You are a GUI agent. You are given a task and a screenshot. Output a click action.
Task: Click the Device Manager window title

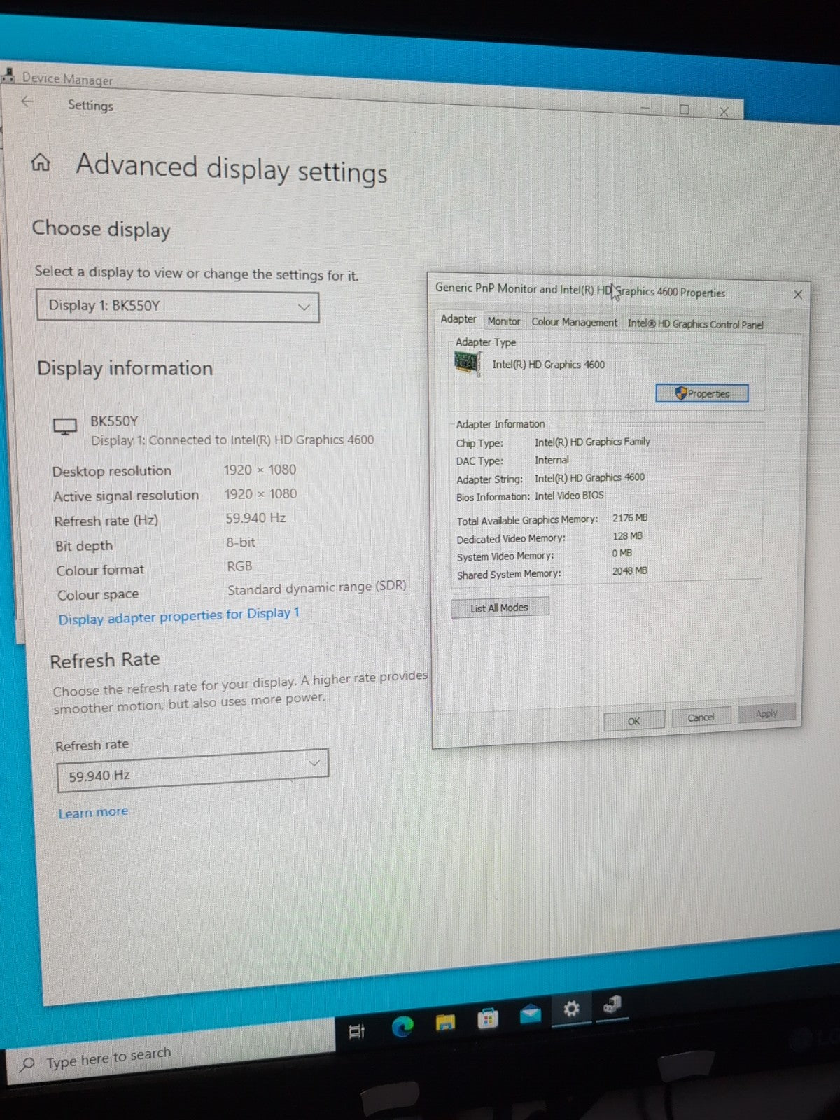pos(67,79)
